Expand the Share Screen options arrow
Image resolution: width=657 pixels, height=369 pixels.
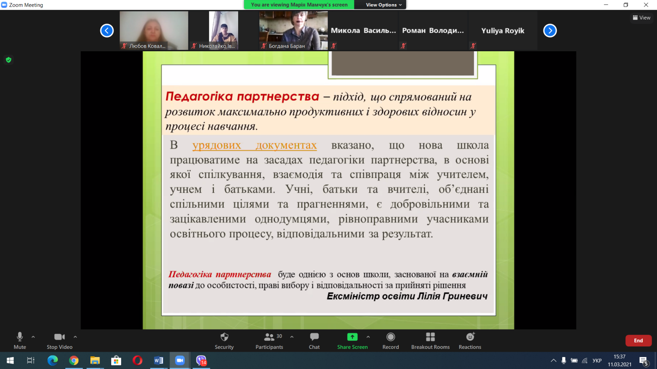coord(368,337)
